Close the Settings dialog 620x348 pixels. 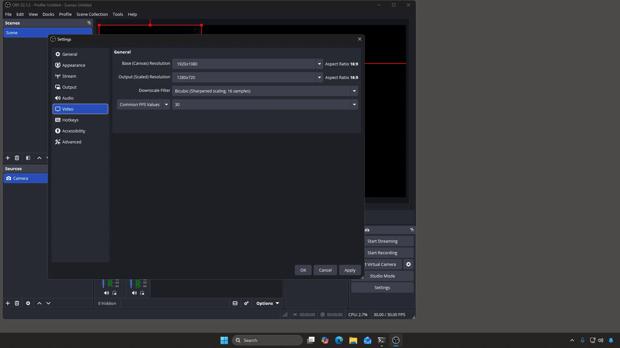(x=359, y=39)
